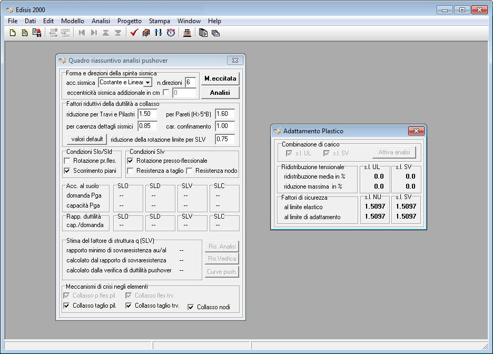This screenshot has width=493, height=354.
Task: Toggle the Resistenza a taglio checkbox
Action: tap(130, 171)
